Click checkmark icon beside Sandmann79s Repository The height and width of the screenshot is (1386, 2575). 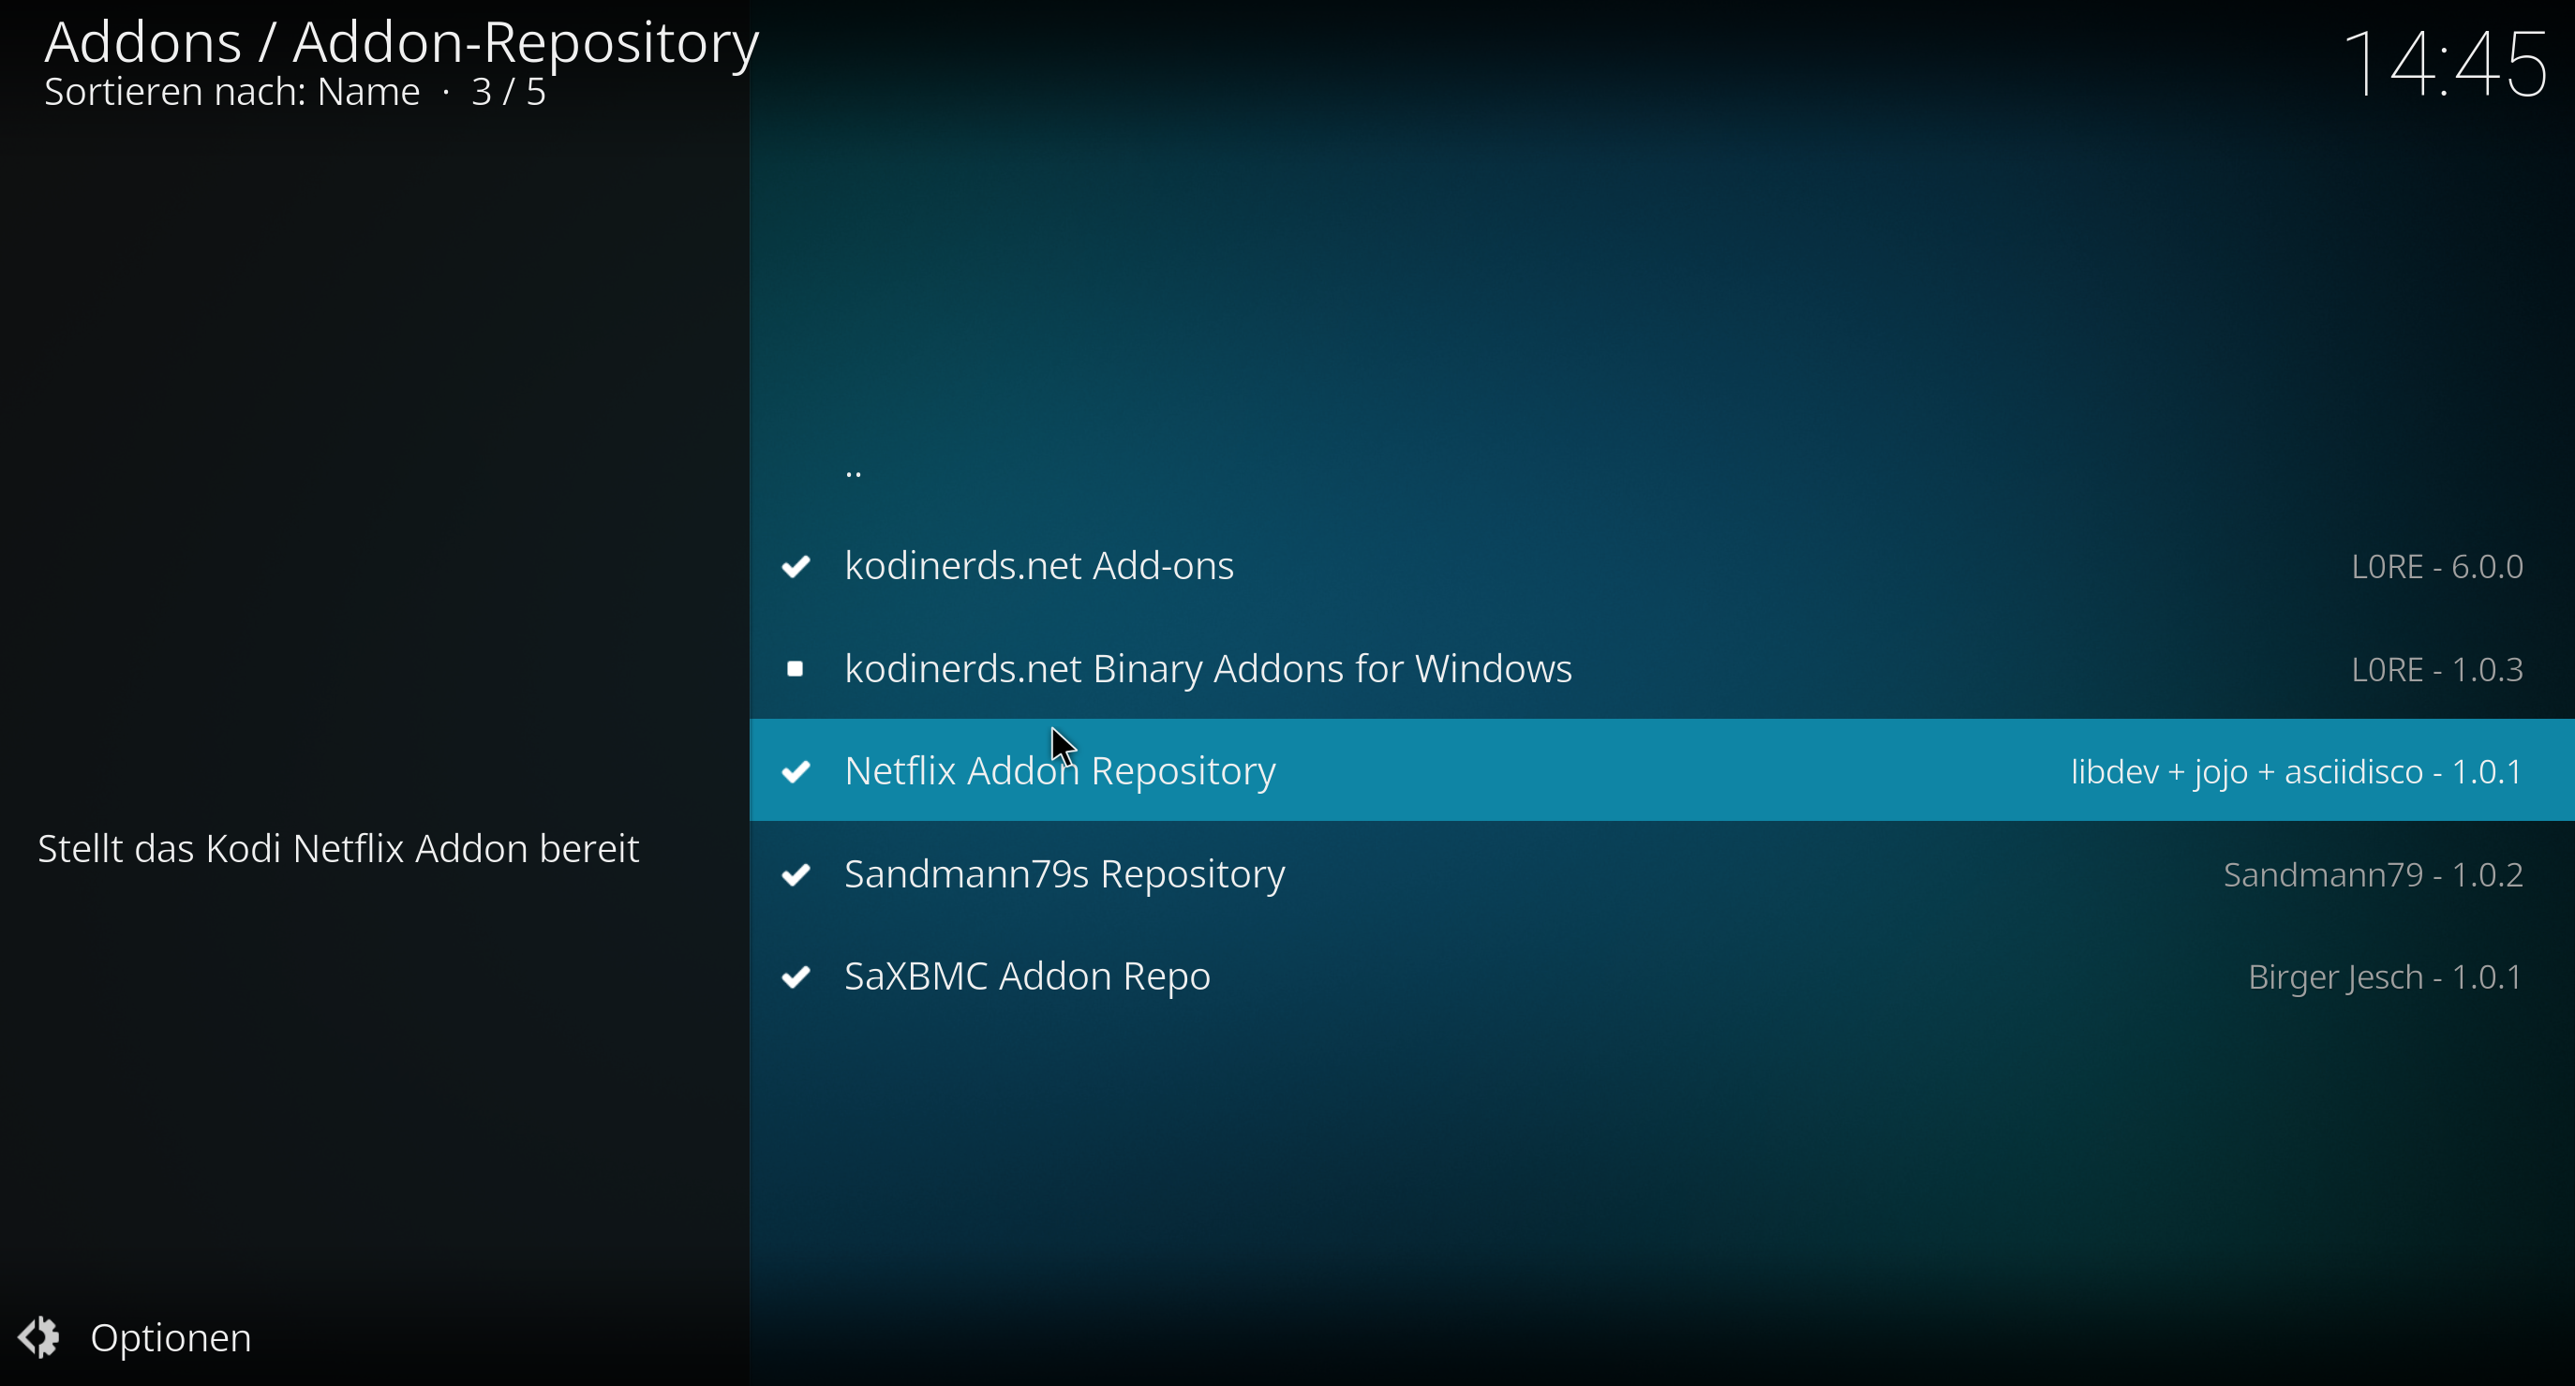796,875
